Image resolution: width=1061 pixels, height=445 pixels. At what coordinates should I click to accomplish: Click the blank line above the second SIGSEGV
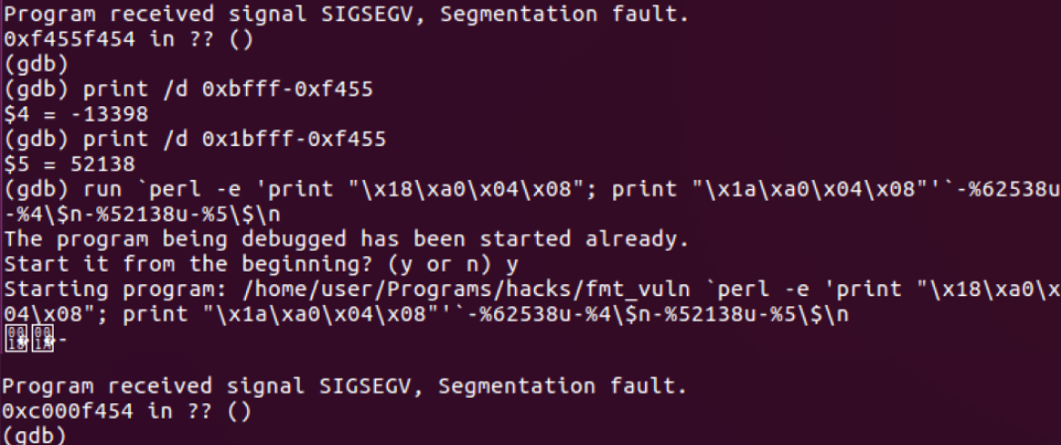tap(530, 362)
